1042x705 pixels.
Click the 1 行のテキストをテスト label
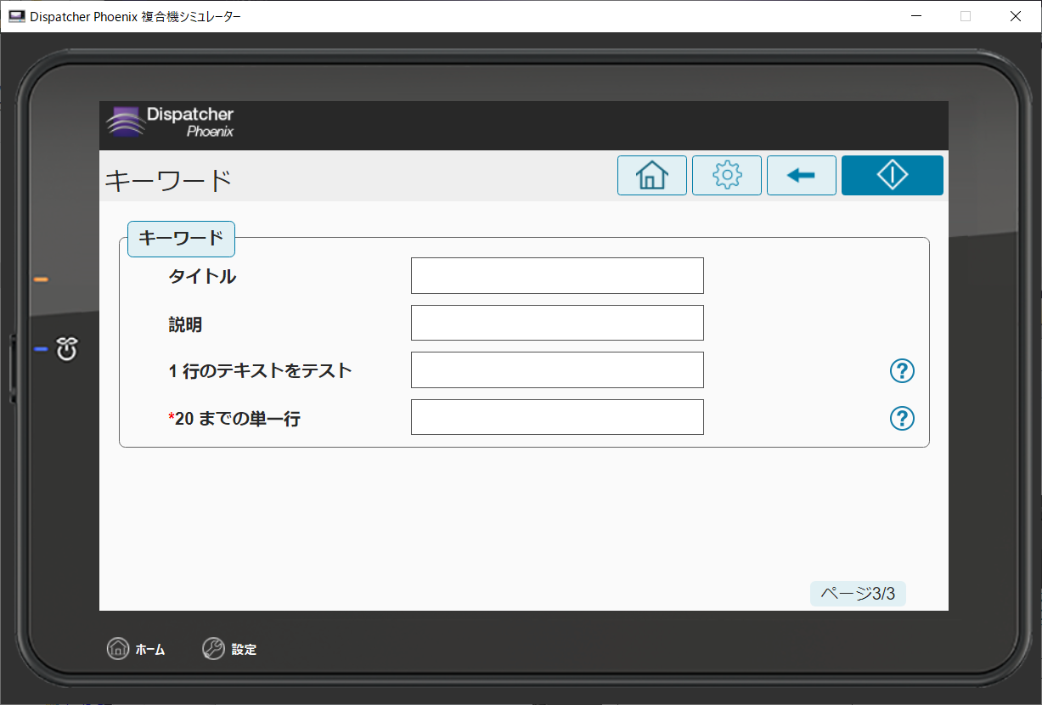pyautogui.click(x=260, y=370)
